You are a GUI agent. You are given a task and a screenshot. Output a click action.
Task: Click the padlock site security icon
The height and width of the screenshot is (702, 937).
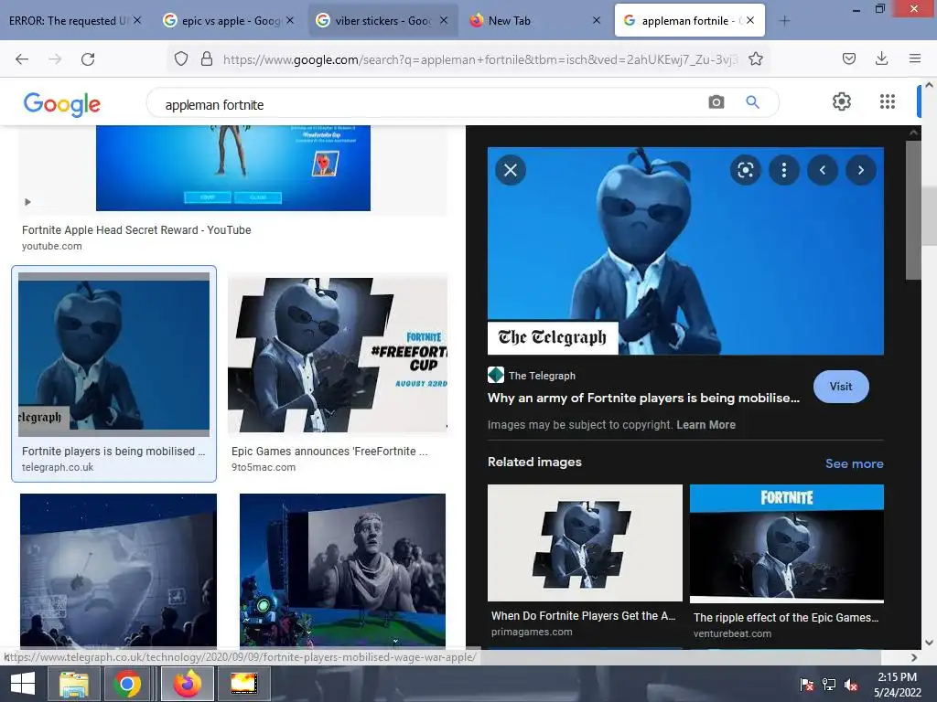tap(207, 58)
